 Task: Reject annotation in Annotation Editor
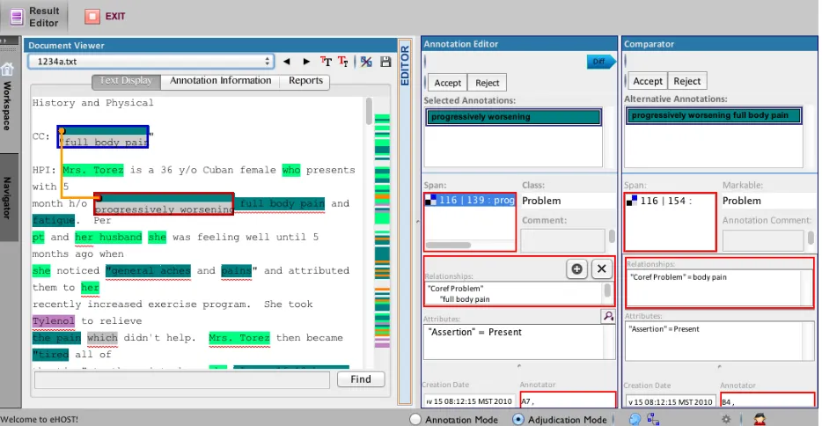pos(487,83)
